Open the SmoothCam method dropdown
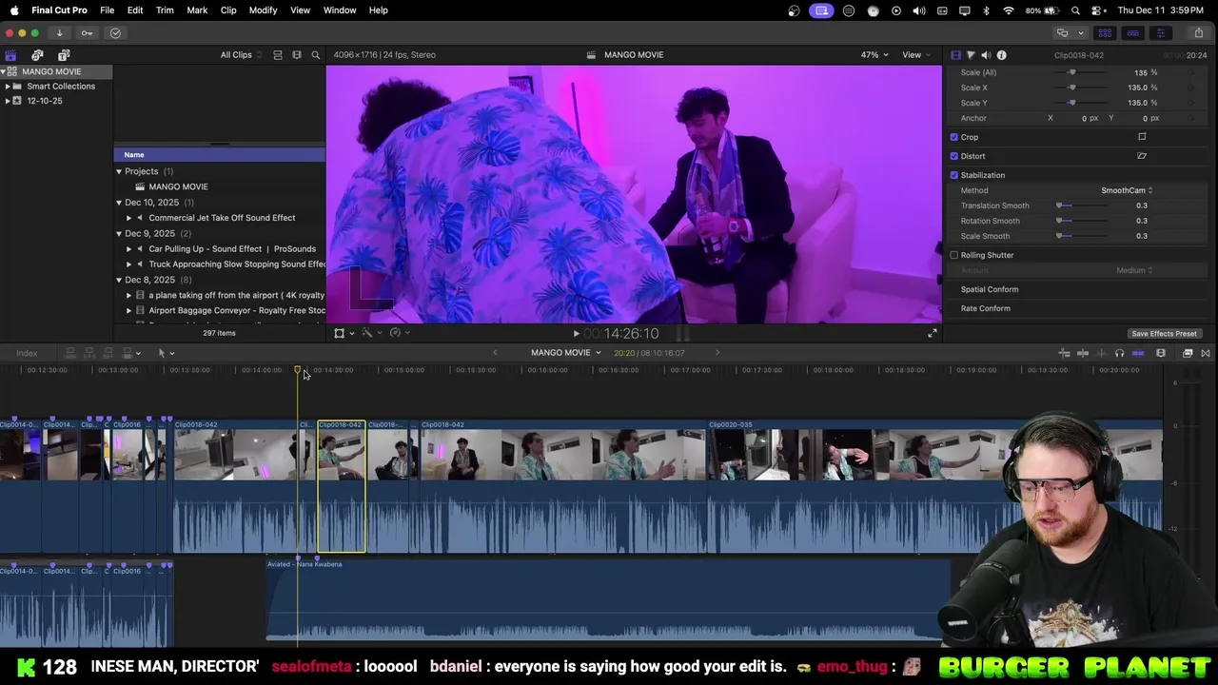Viewport: 1218px width, 685px height. point(1127,190)
